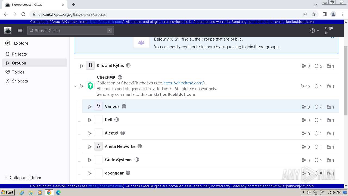The height and width of the screenshot is (196, 348).
Task: Open the CheckMK group link
Action: click(106, 77)
